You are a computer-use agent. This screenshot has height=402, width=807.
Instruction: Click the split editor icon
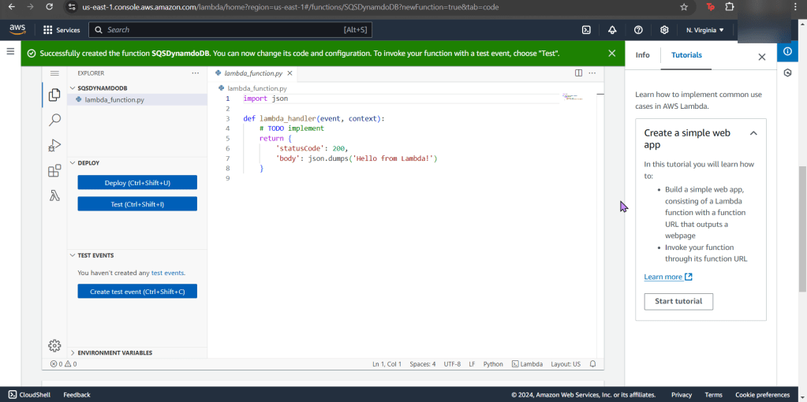pos(578,73)
